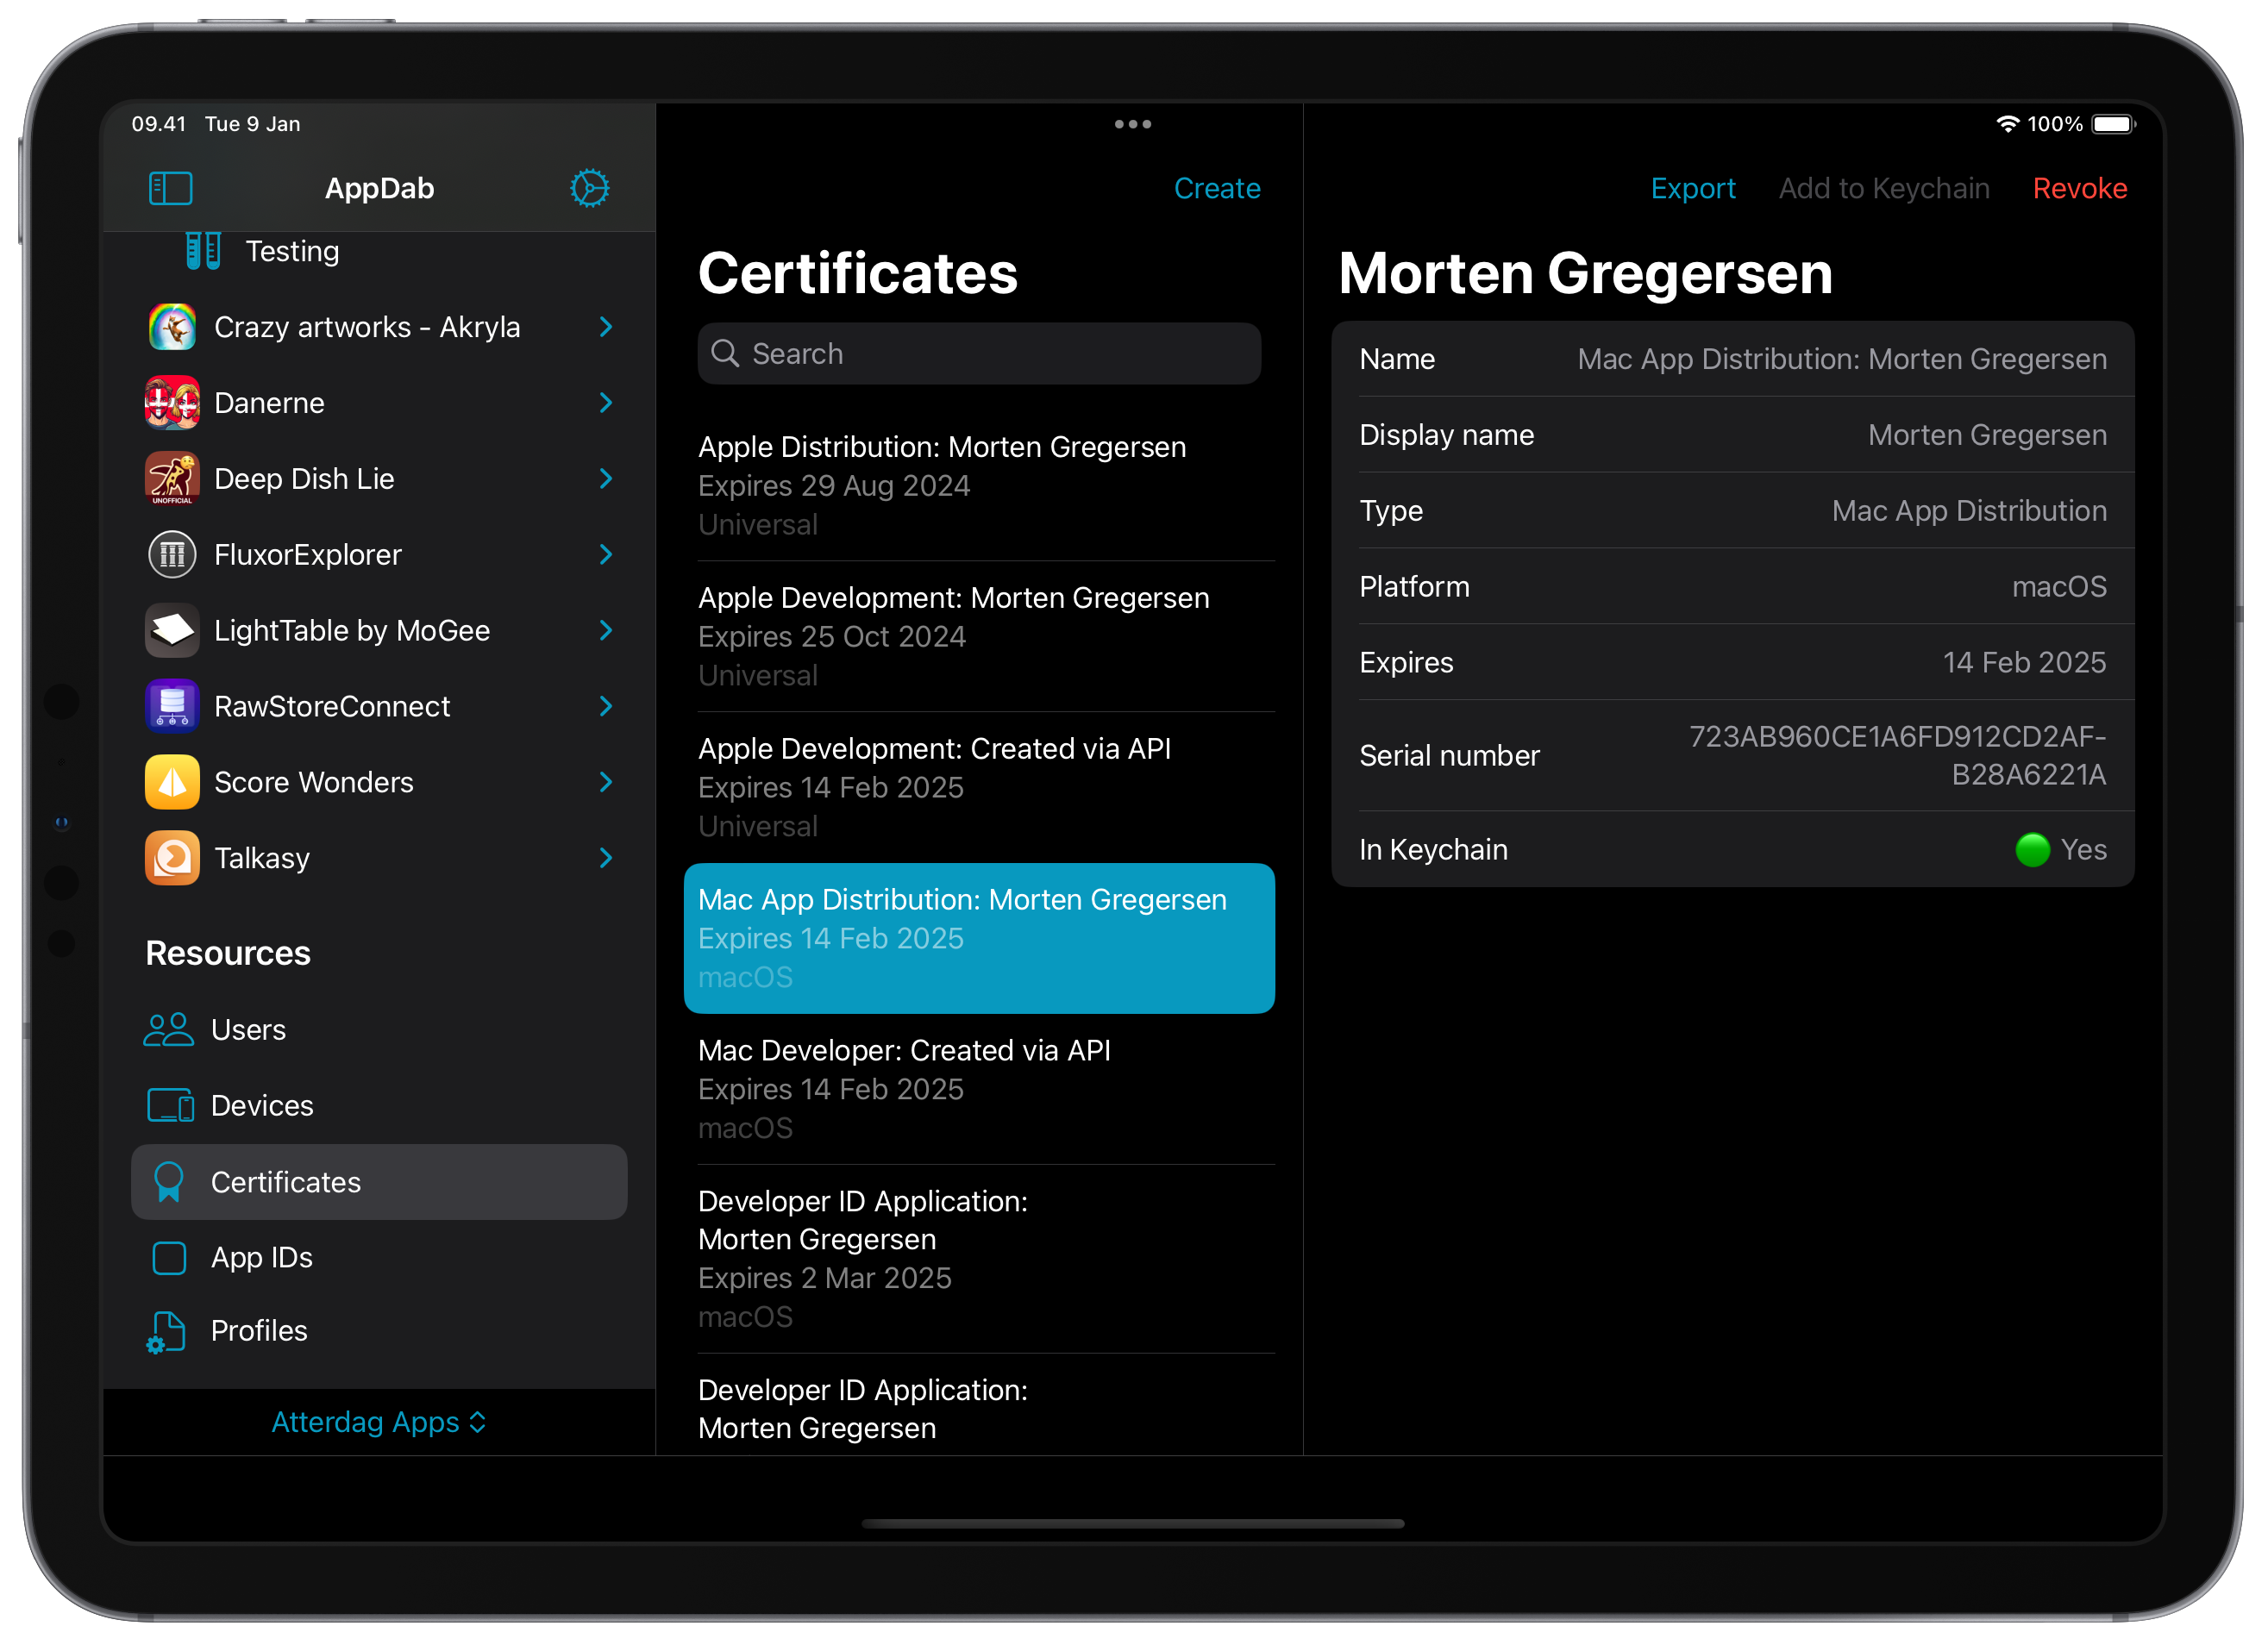Select the Testing flask icon item
This screenshot has width=2268, height=1645.
click(x=204, y=251)
